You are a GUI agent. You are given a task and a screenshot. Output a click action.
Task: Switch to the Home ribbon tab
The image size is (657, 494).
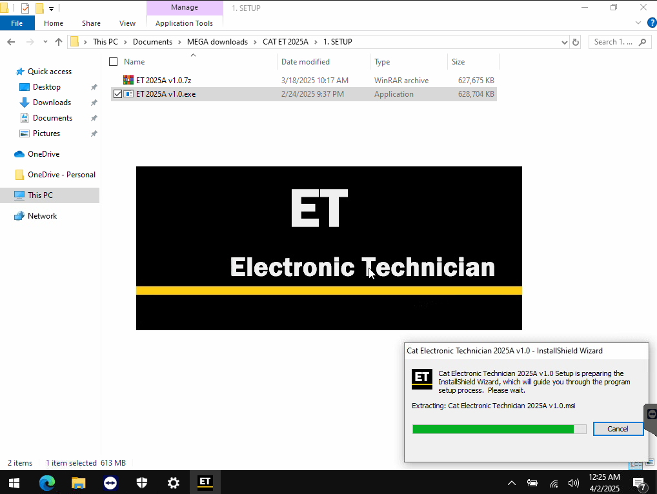[x=54, y=23]
